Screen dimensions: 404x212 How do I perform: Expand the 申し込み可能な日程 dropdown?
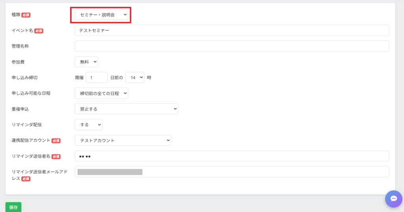coord(101,93)
